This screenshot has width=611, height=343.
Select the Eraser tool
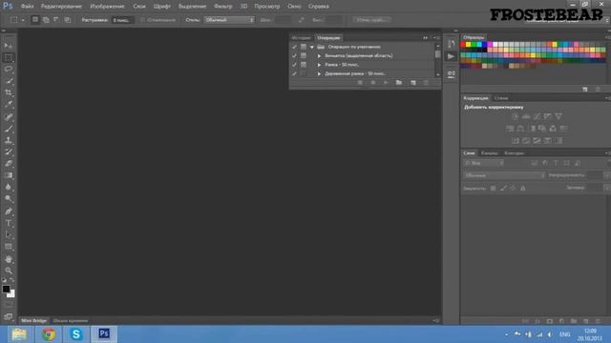(9, 163)
